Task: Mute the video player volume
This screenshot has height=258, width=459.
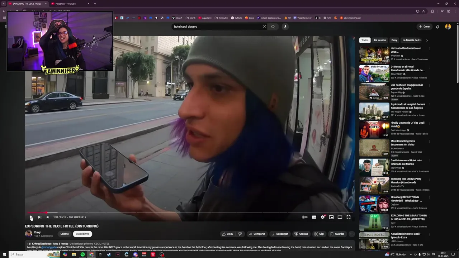Action: coord(48,217)
